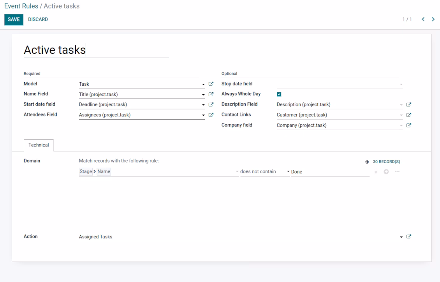Click the 'Match records with the following rule:' text
Screen dimensions: 440x282
[x=119, y=161]
